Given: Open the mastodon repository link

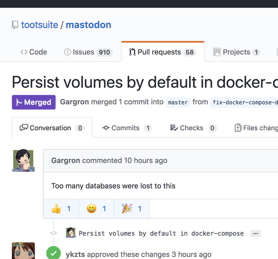Looking at the screenshot, I should click(88, 25).
